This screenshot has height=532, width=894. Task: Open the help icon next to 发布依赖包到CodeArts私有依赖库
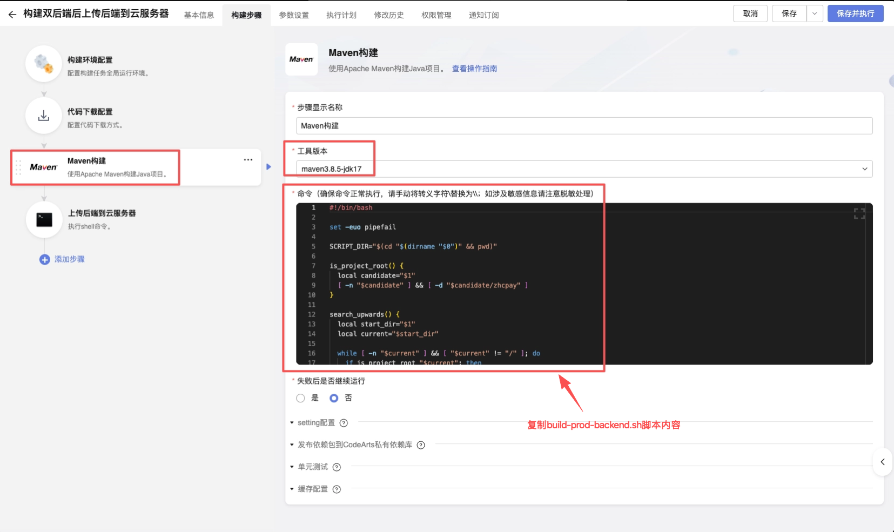(421, 445)
